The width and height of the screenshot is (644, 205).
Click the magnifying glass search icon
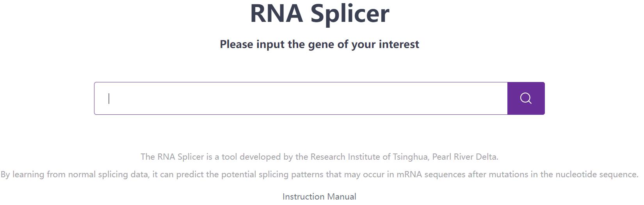pyautogui.click(x=526, y=98)
